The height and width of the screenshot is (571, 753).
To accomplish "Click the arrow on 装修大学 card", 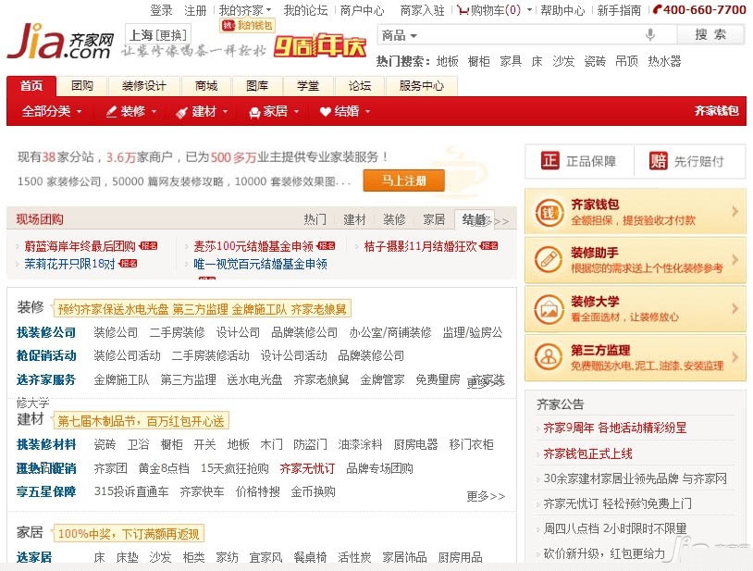I will pyautogui.click(x=734, y=308).
